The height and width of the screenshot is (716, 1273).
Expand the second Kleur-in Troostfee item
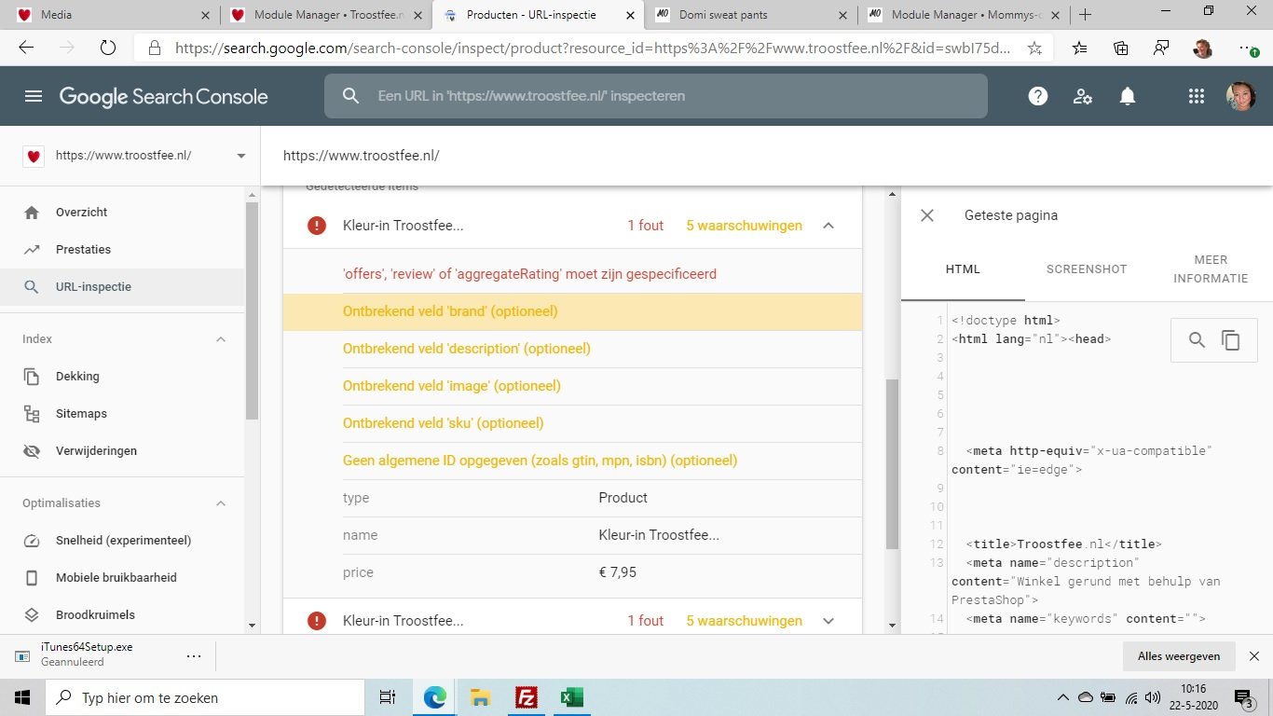tap(828, 621)
